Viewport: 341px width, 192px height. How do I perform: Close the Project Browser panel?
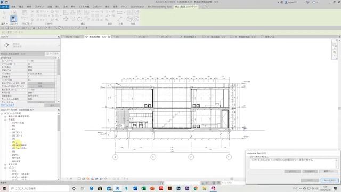(x=58, y=110)
